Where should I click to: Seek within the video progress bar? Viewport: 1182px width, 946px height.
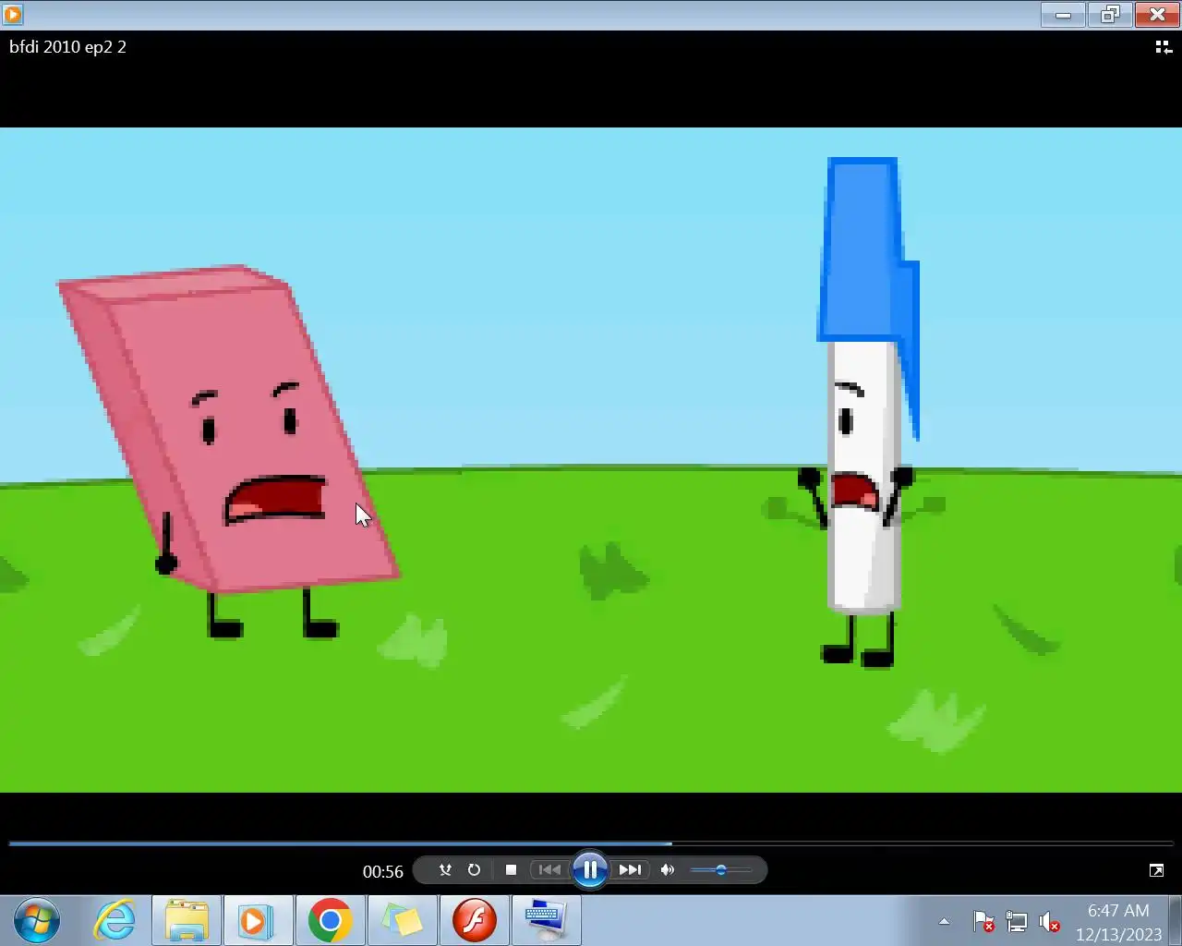pos(591,843)
